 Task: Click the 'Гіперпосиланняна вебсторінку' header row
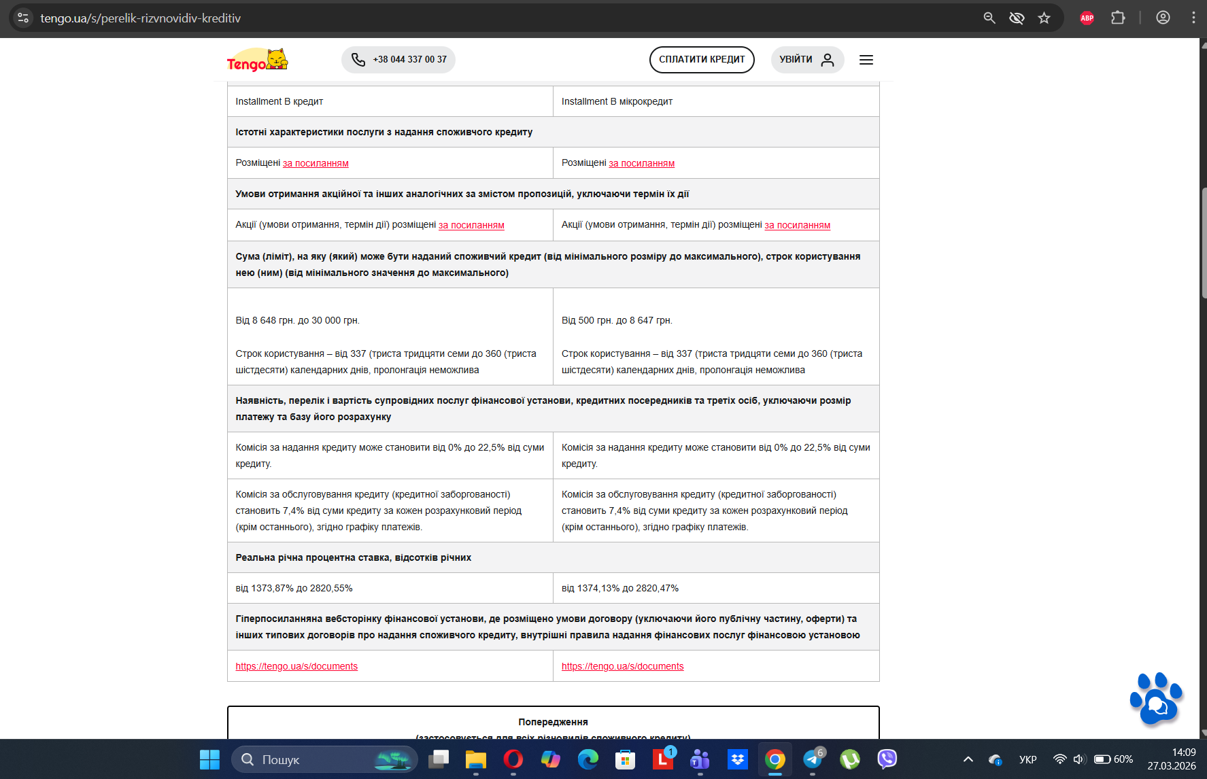[554, 627]
